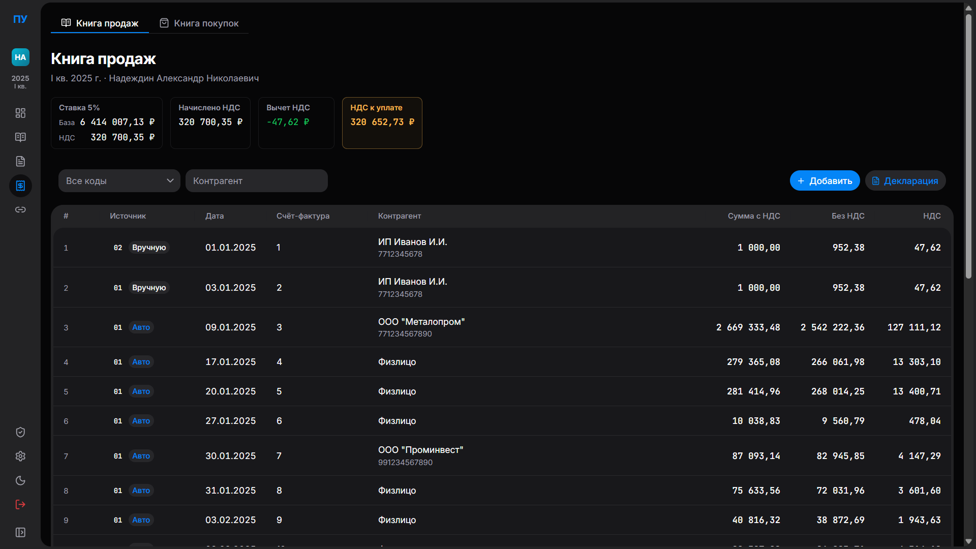The width and height of the screenshot is (976, 549).
Task: Toggle dark mode moon icon
Action: pyautogui.click(x=20, y=480)
